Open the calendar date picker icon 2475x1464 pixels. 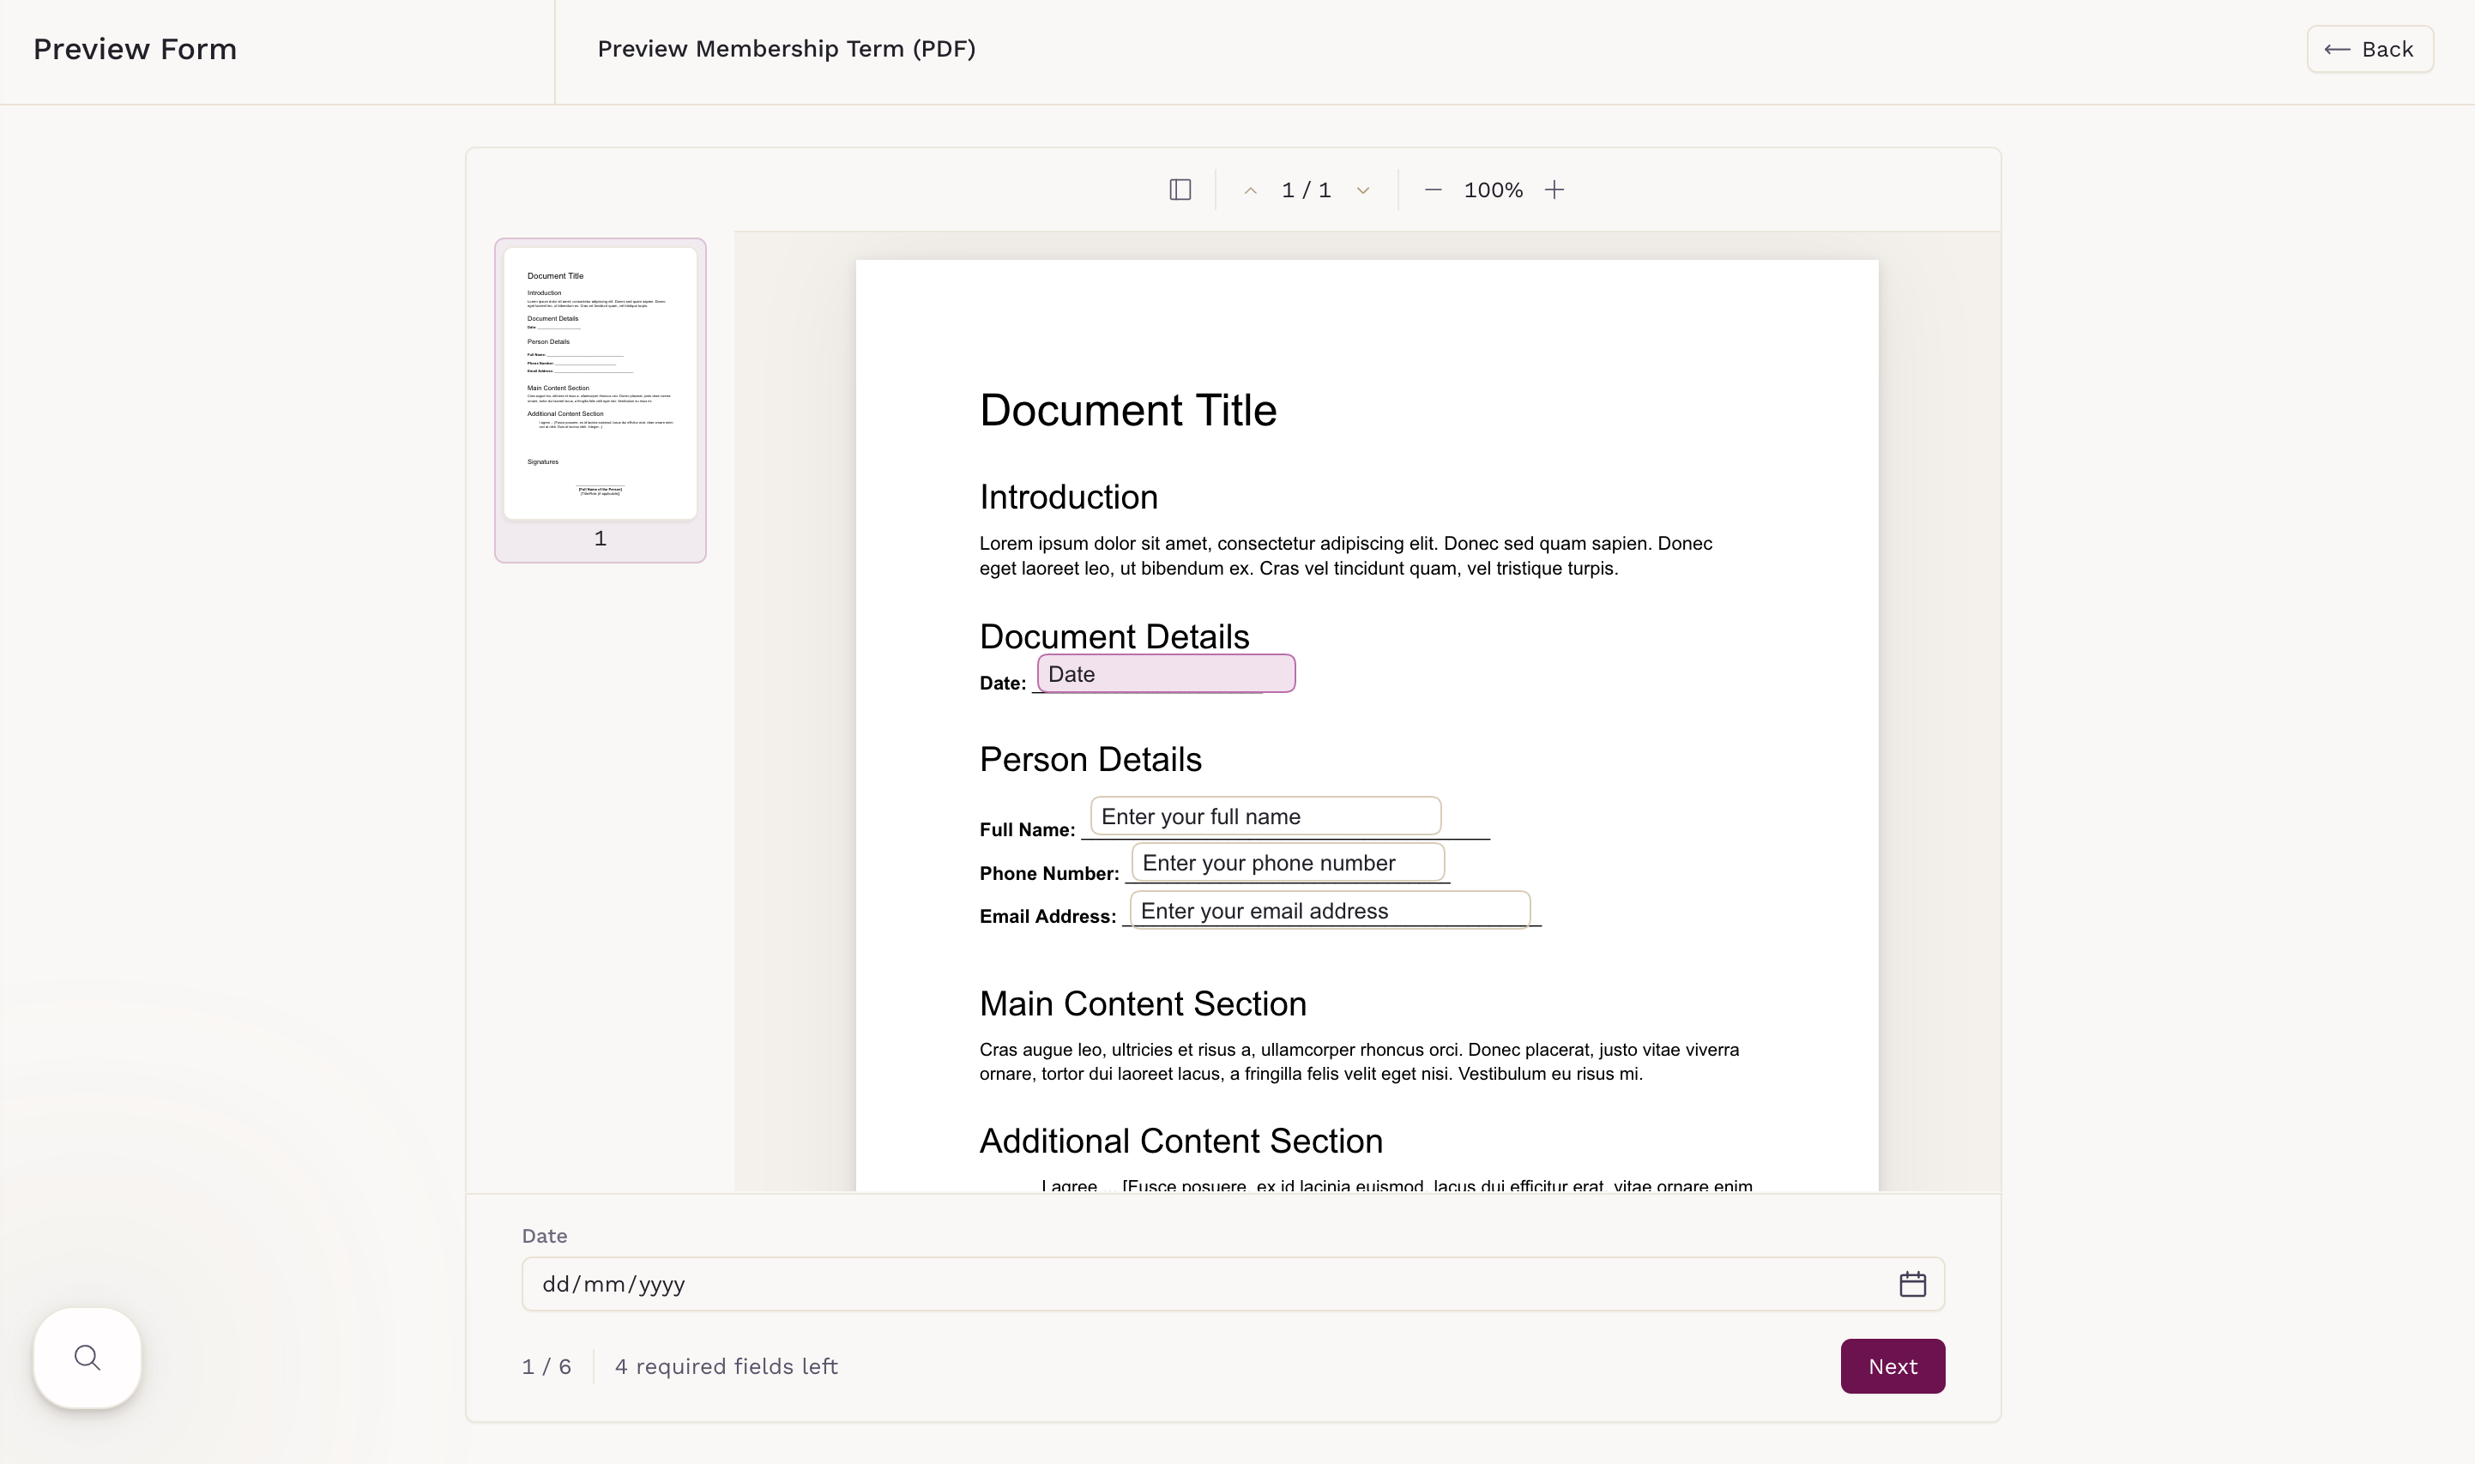point(1911,1284)
